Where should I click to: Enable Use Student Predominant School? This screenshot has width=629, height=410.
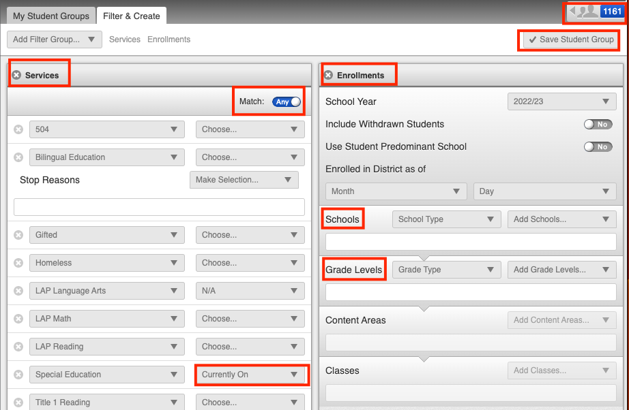pos(598,146)
